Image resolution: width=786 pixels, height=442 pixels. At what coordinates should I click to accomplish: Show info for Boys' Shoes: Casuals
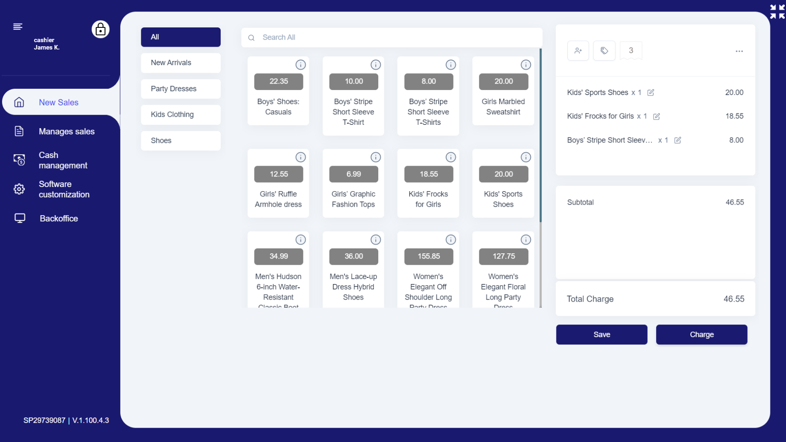pyautogui.click(x=300, y=65)
